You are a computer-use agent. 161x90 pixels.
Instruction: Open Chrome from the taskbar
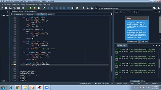tap(18, 88)
